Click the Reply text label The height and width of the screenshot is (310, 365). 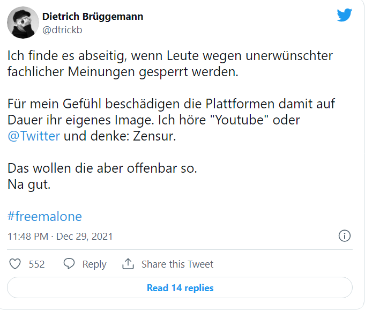[x=94, y=264]
